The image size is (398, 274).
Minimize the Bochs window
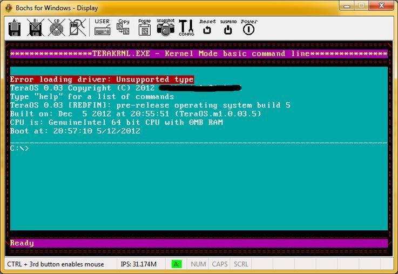point(347,6)
